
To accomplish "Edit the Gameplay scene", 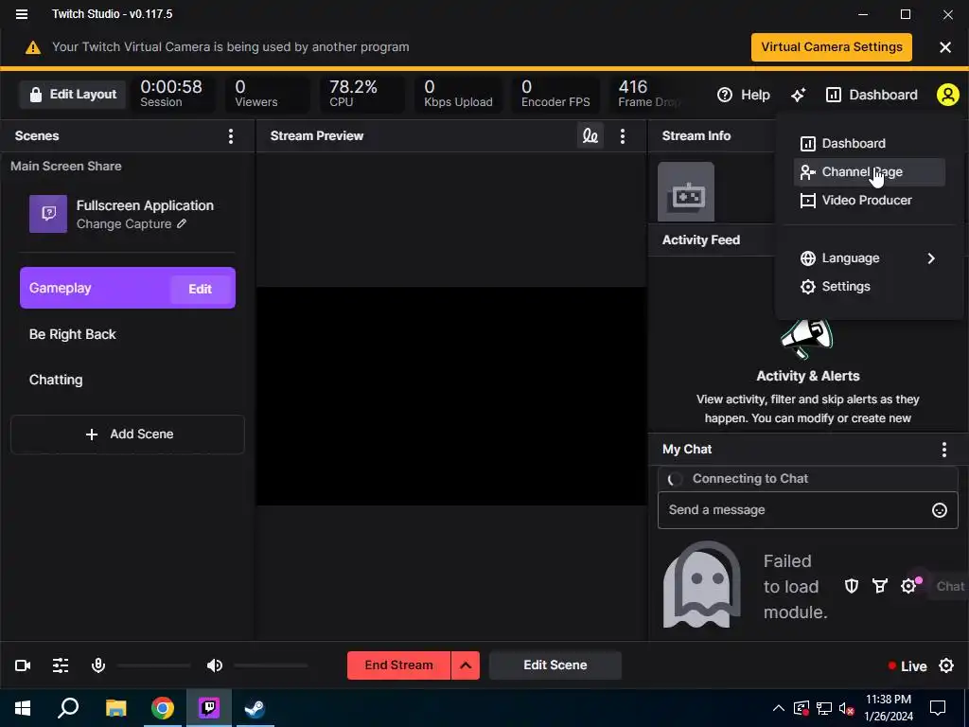I will [x=201, y=289].
